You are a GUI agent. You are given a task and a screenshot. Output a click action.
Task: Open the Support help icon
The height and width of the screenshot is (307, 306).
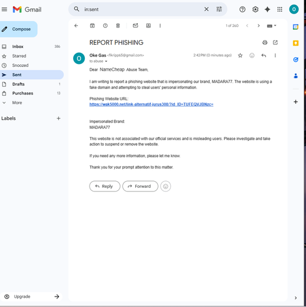pyautogui.click(x=242, y=9)
